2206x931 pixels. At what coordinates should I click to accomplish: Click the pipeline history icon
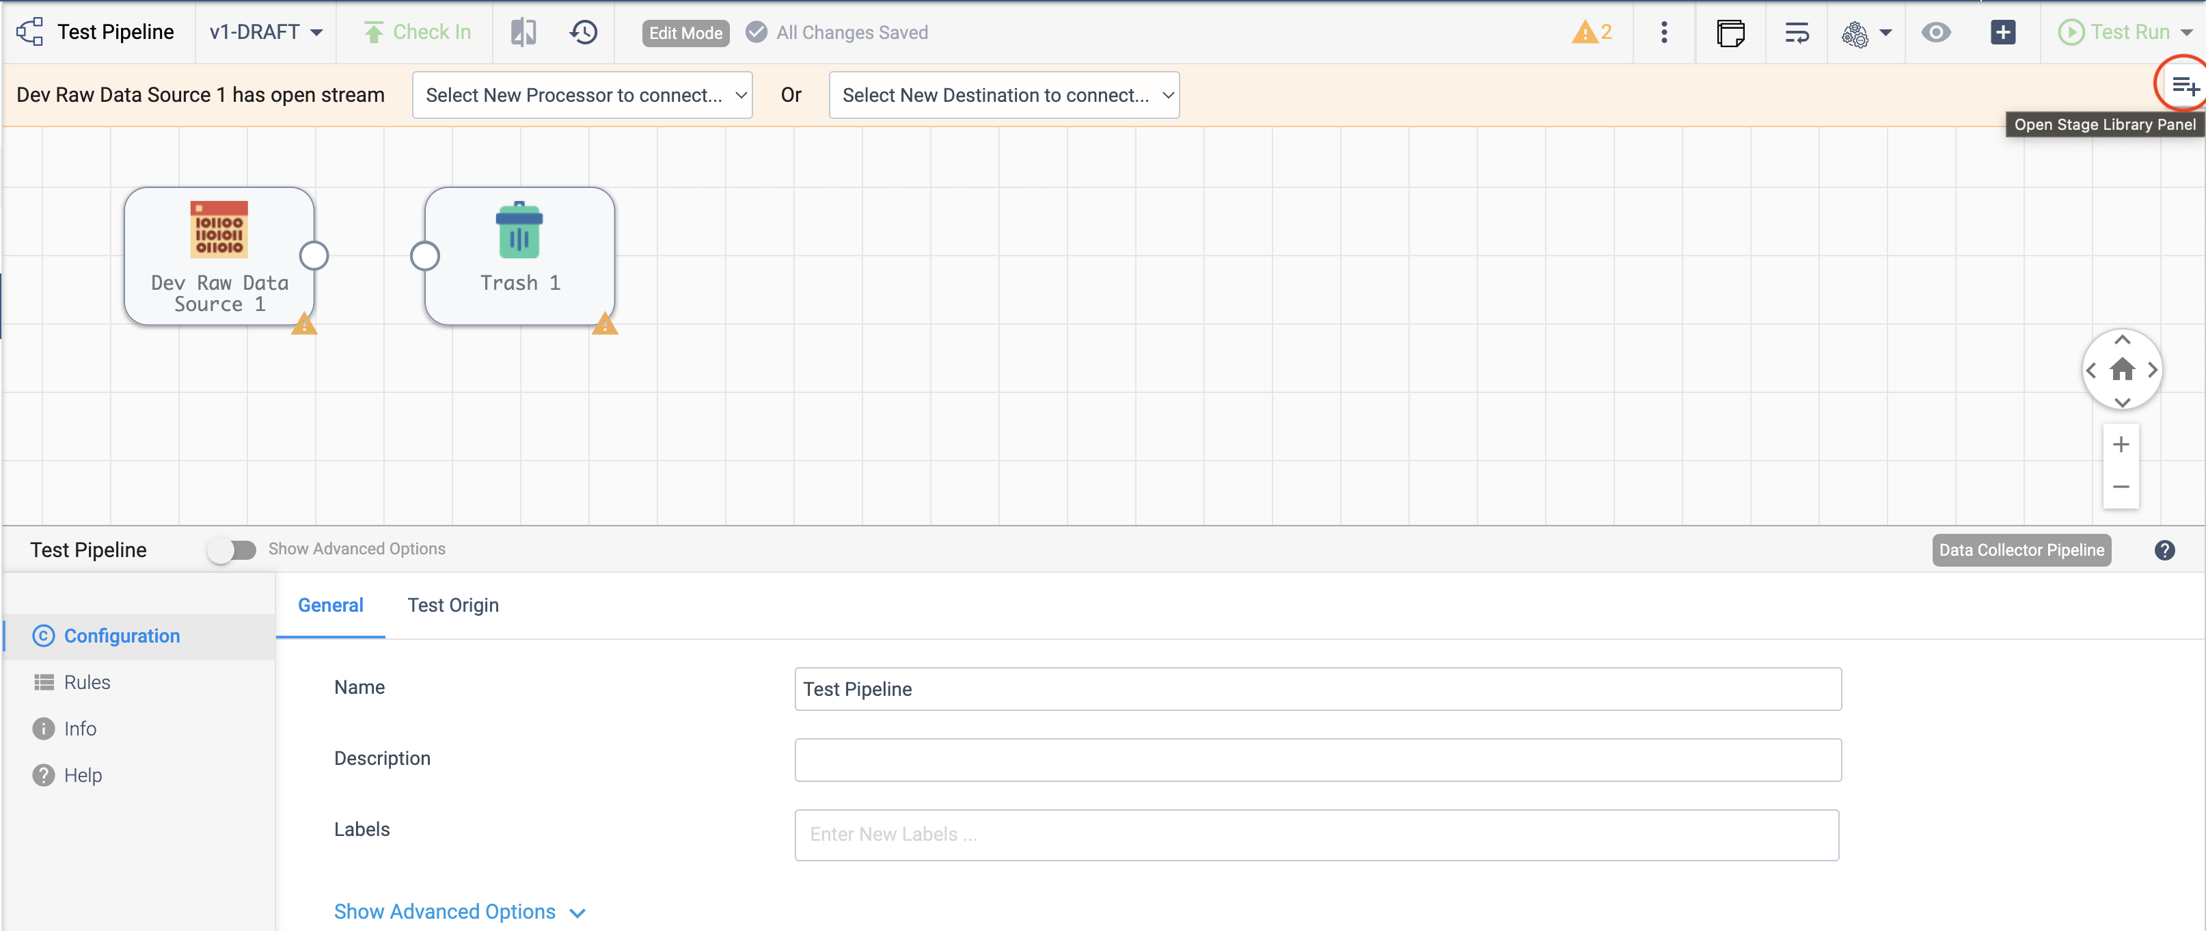(585, 31)
